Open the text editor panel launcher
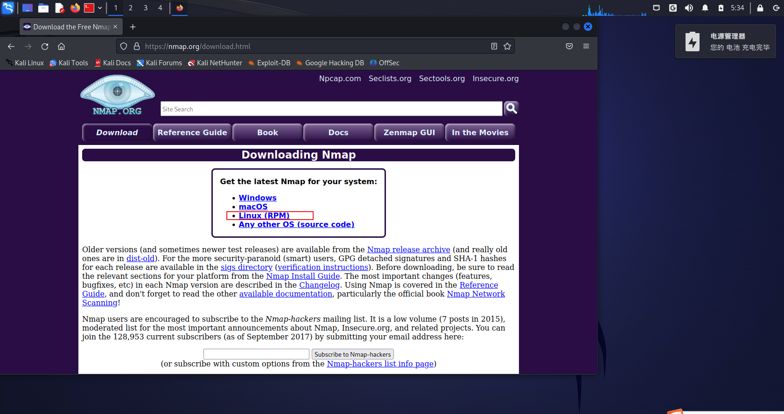 pos(59,8)
